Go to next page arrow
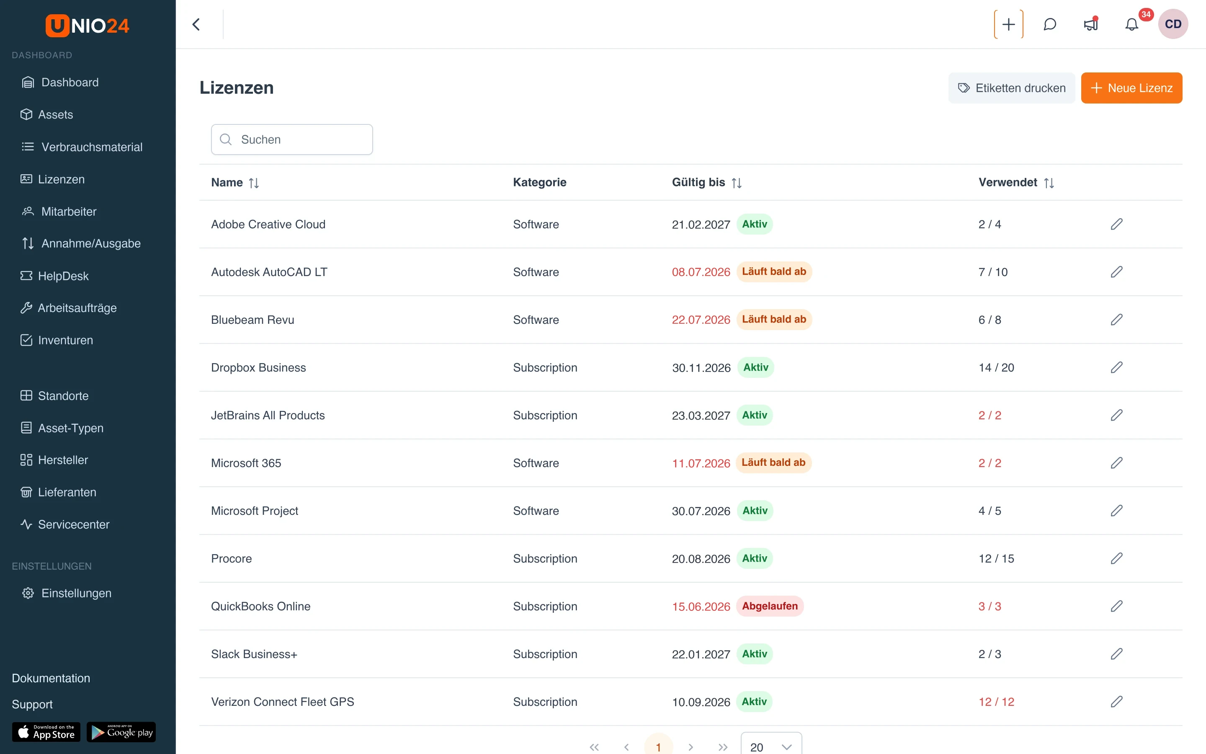1206x754 pixels. (691, 746)
